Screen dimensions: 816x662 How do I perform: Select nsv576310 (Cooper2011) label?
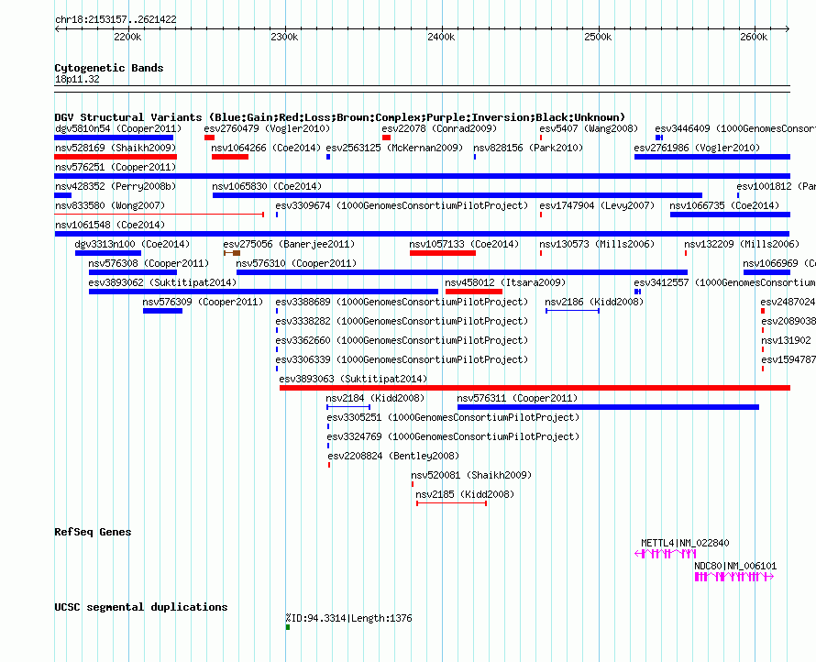(296, 263)
